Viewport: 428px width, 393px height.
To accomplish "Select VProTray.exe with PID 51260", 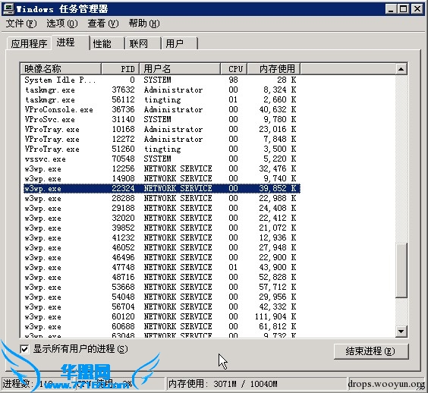I will [x=162, y=149].
